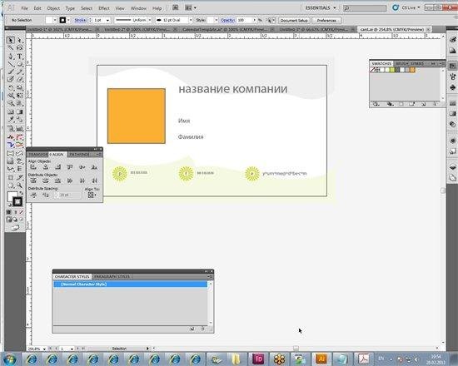Select the Rotate tool
This screenshot has width=458, height=366.
pos(10,87)
